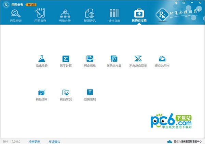Click the large Rx diamond logo banner
205x144 pixels.
[x=162, y=14]
